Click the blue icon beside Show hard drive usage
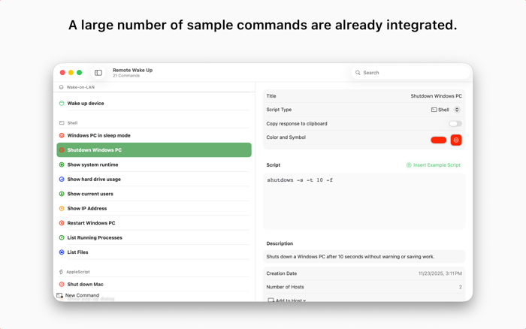 pos(62,179)
